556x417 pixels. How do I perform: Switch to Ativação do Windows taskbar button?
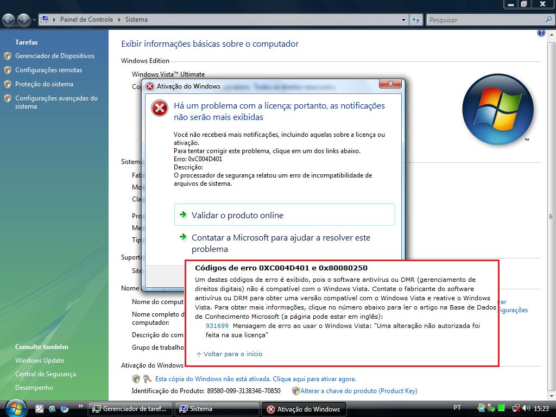pos(304,409)
